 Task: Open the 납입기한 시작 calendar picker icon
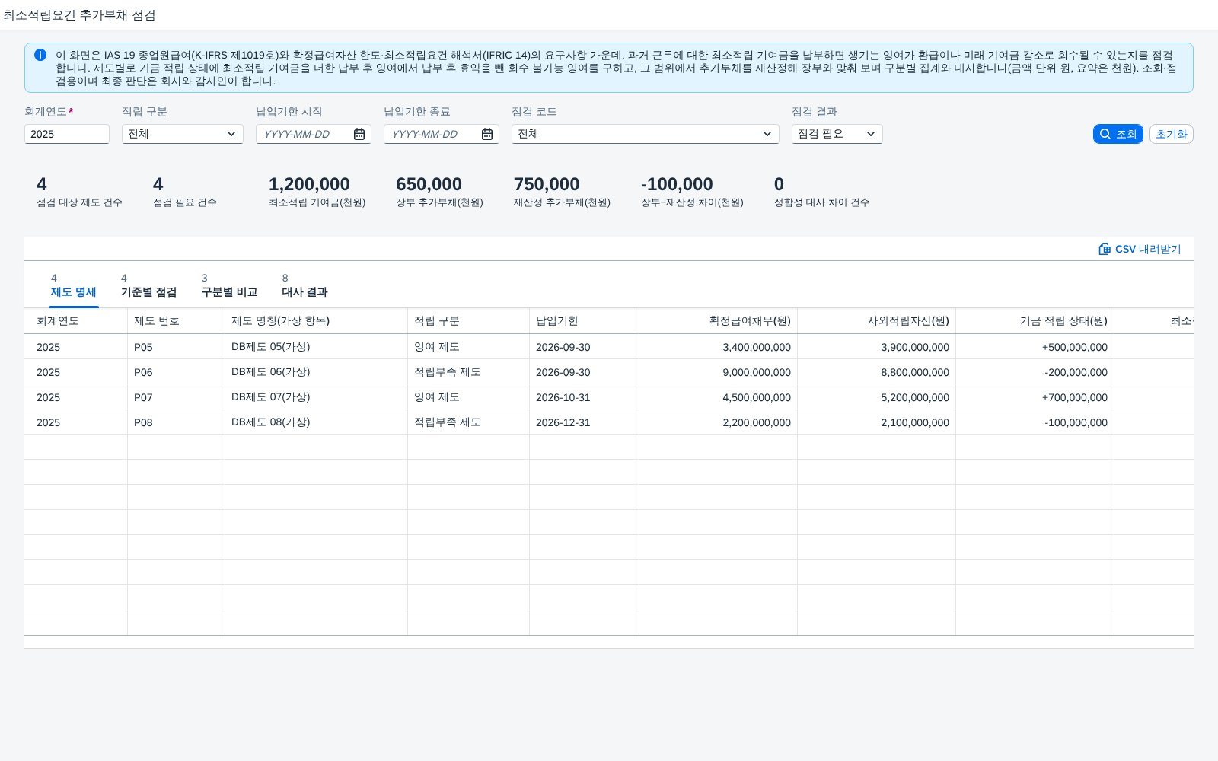coord(359,134)
